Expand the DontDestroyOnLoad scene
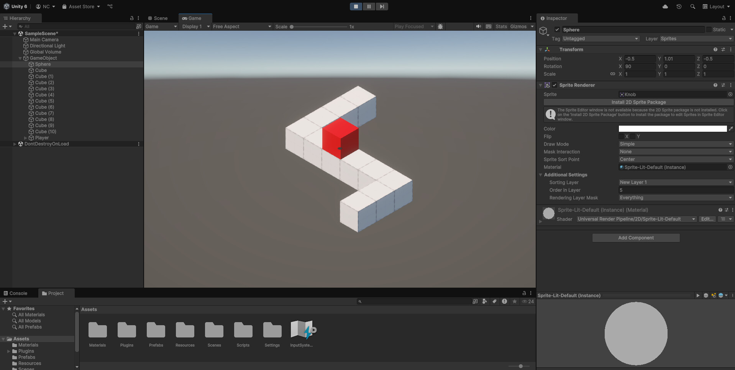The height and width of the screenshot is (370, 735). click(15, 144)
